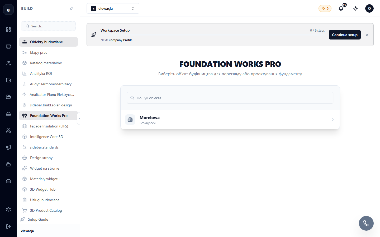Open the store icon in left rail
380x237 pixels.
pyautogui.click(x=8, y=46)
